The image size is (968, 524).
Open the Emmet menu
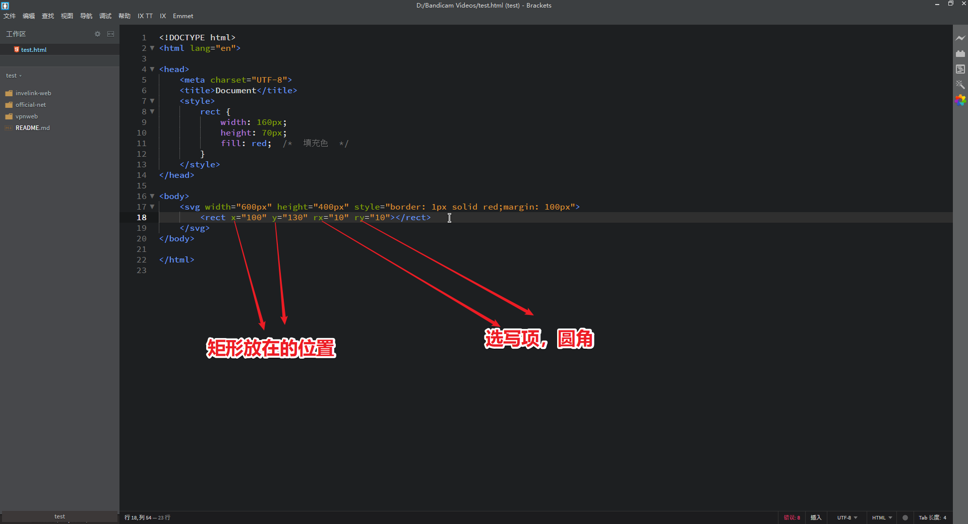pyautogui.click(x=183, y=16)
